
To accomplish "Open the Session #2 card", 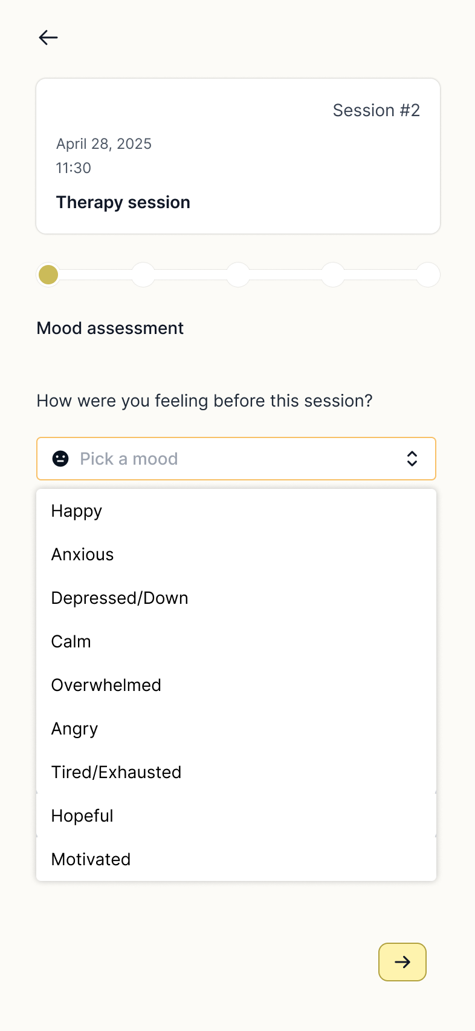I will tap(238, 155).
